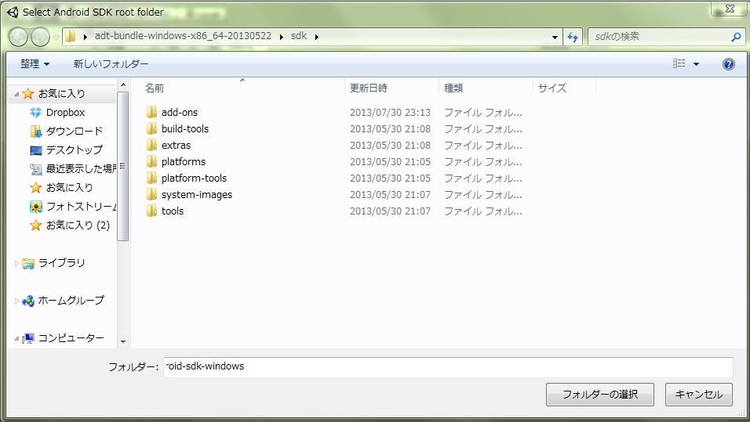
Task: Click the コンピューター computer icon
Action: coord(28,338)
